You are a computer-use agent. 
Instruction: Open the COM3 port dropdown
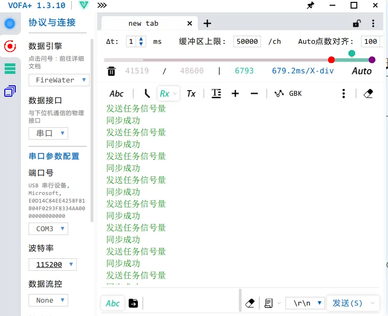48,229
